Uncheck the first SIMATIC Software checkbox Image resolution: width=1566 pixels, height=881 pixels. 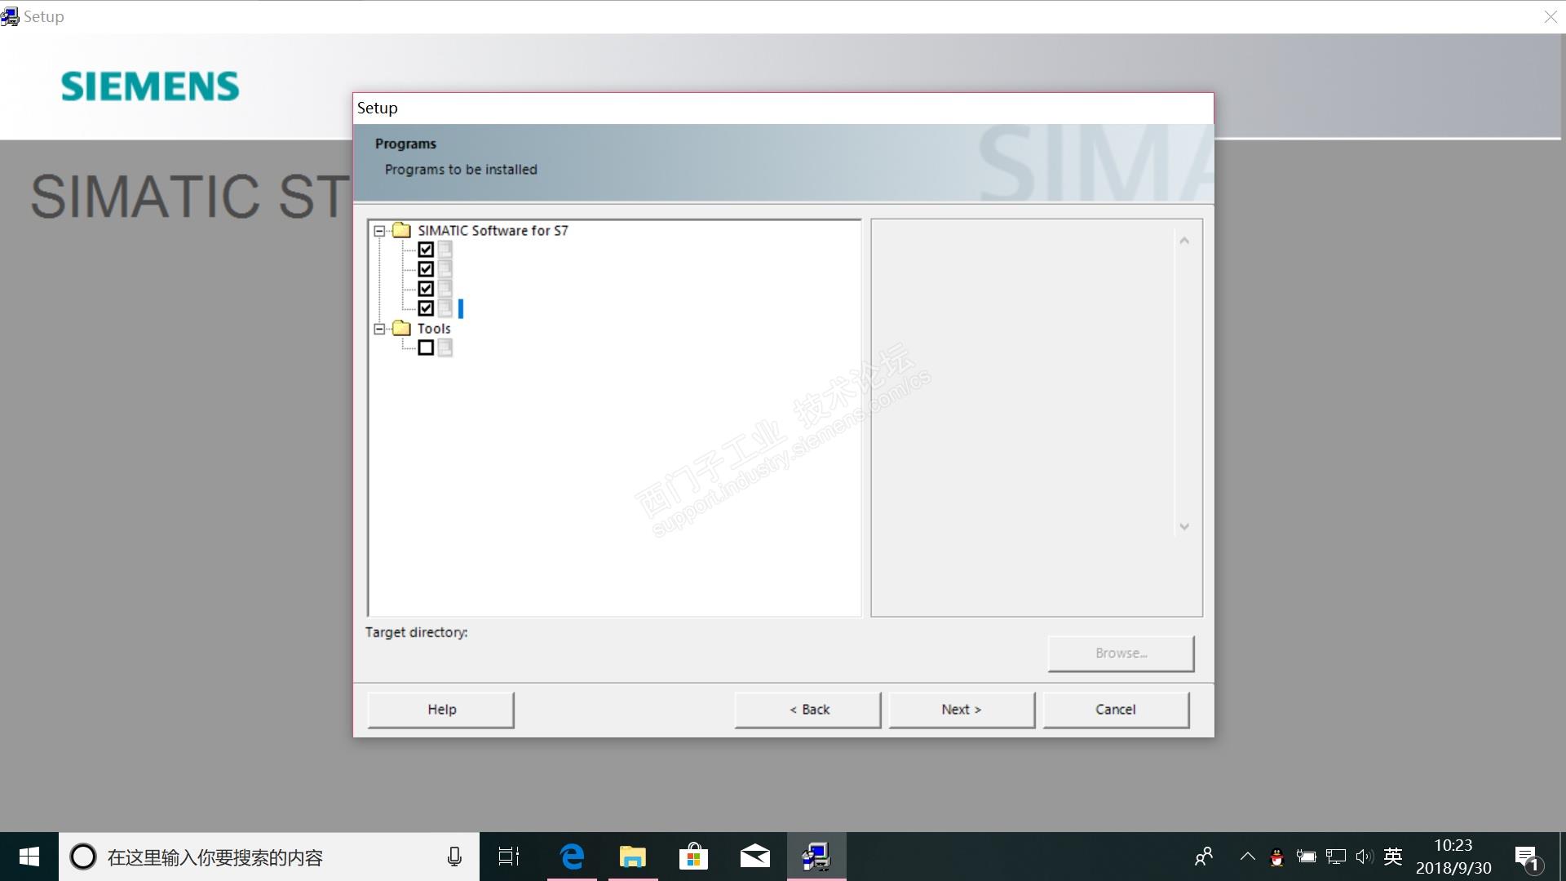coord(426,250)
